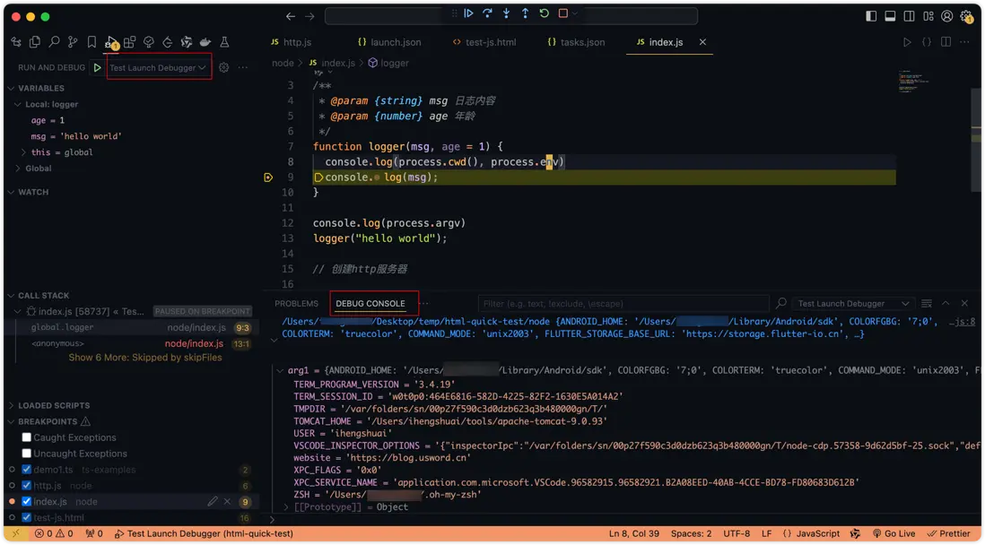The height and width of the screenshot is (545, 985).
Task: Edit the index.js breakpoint condition
Action: [x=213, y=502]
